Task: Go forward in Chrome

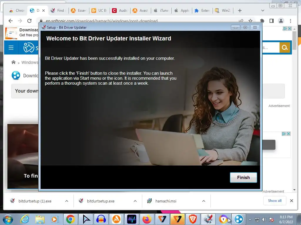Action: (x=20, y=21)
